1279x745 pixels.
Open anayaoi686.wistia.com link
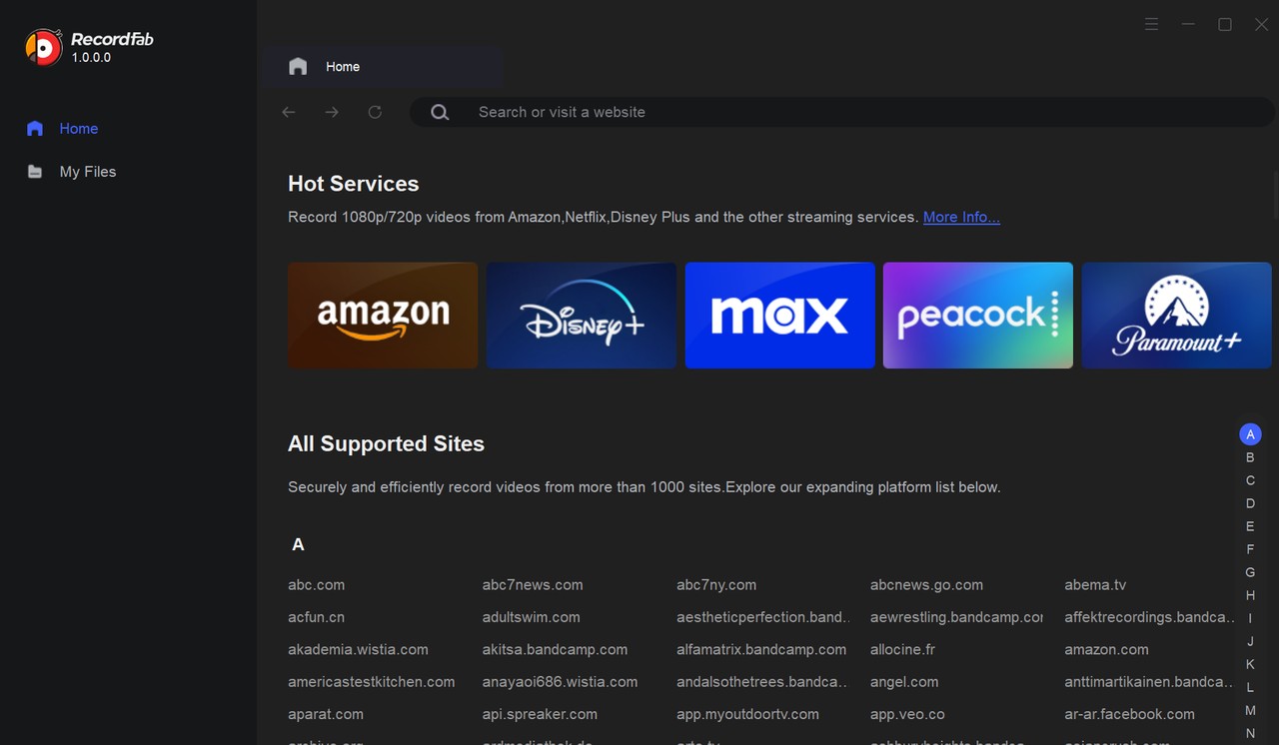[560, 682]
